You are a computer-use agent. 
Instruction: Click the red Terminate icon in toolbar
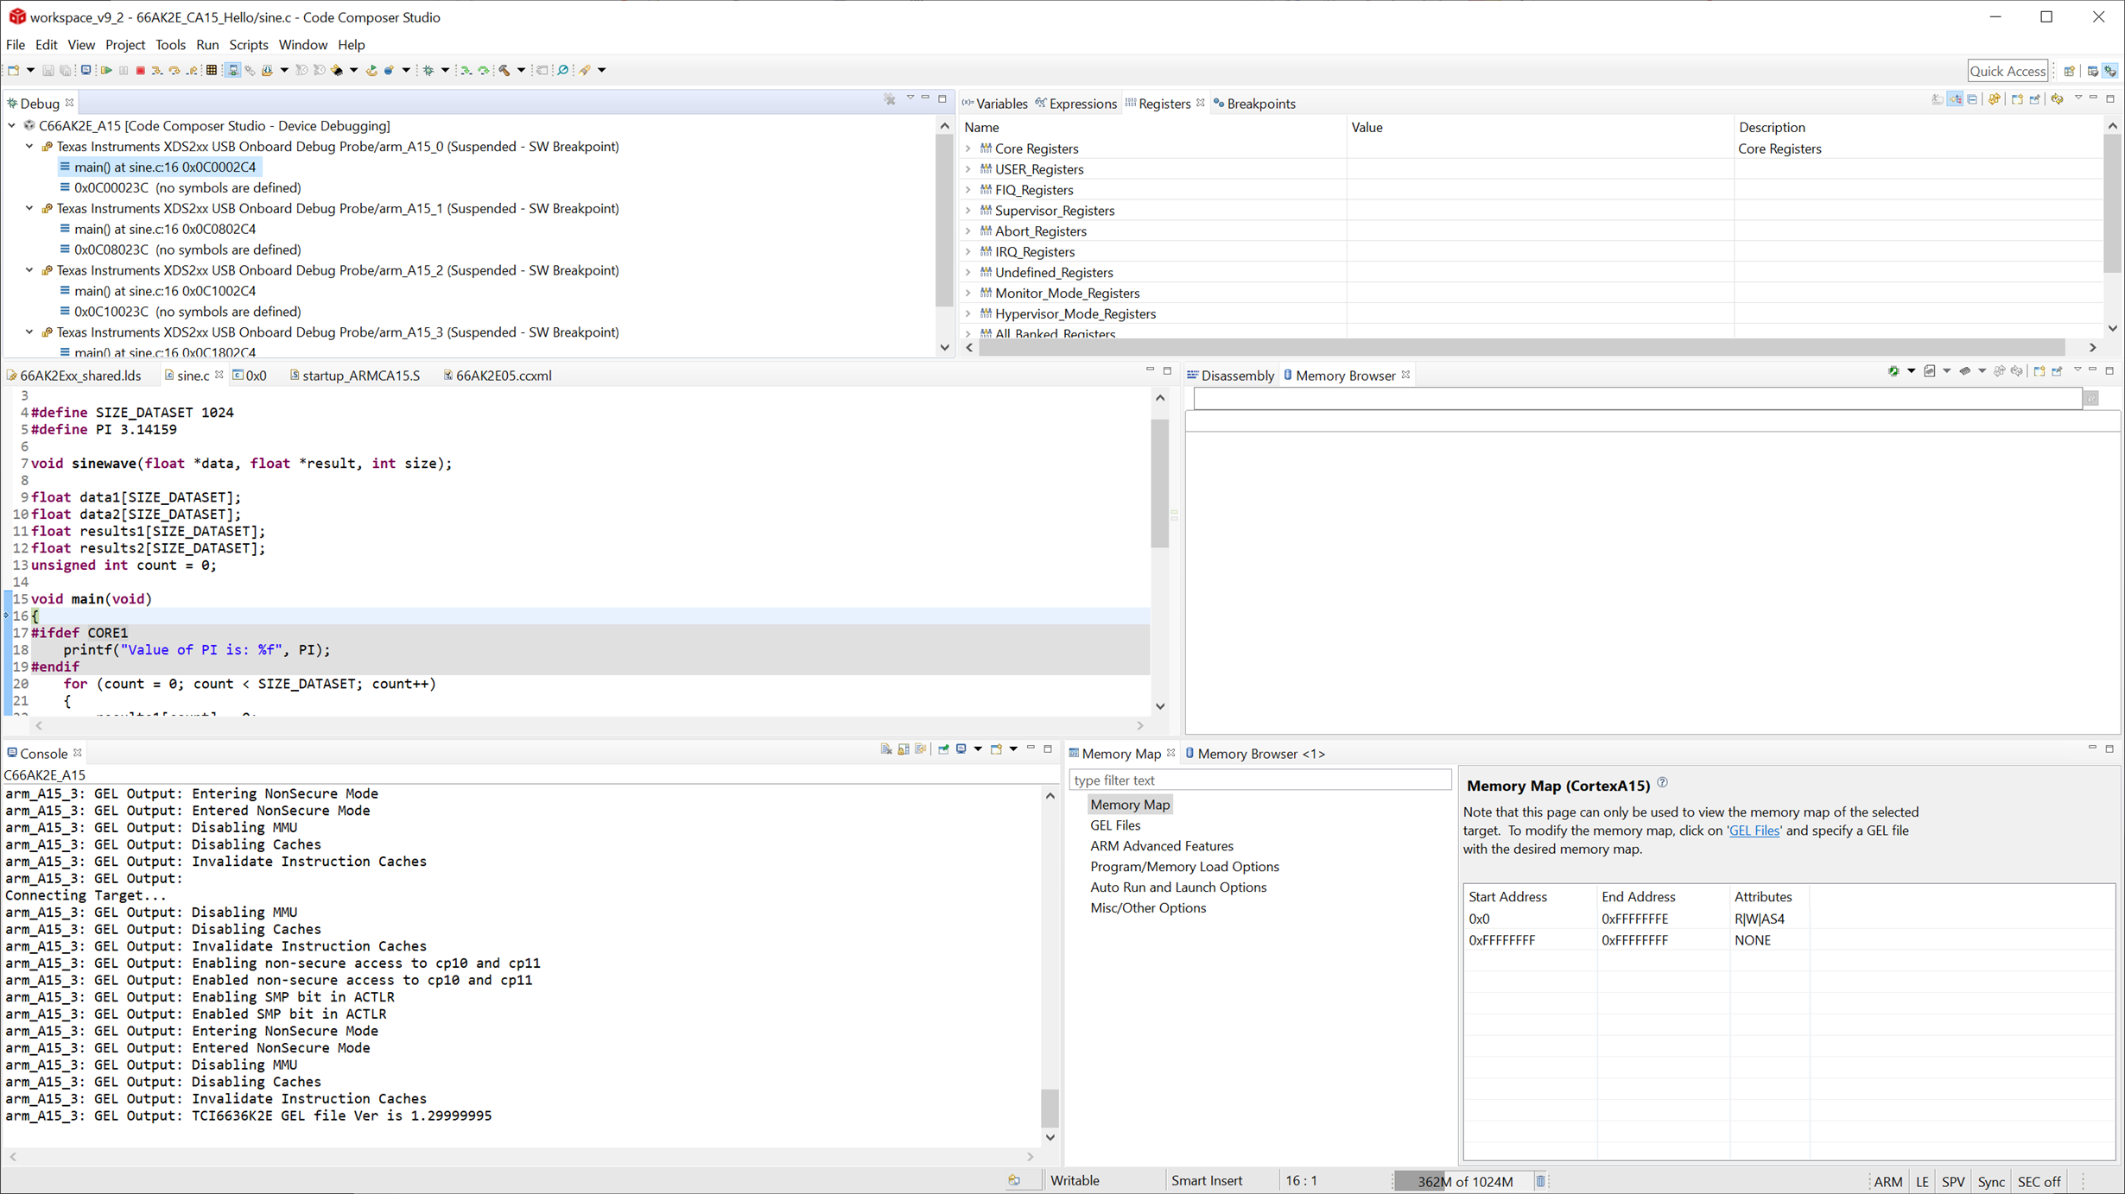point(140,70)
